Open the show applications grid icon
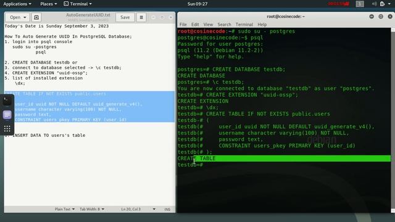 [x=7, y=129]
